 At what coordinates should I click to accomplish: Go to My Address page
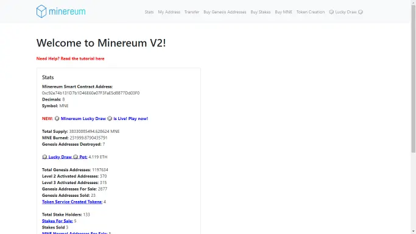tap(169, 12)
